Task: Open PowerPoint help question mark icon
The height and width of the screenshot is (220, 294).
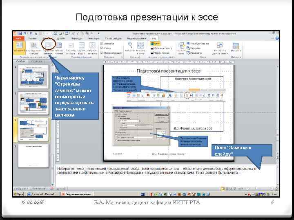Action: click(x=277, y=38)
